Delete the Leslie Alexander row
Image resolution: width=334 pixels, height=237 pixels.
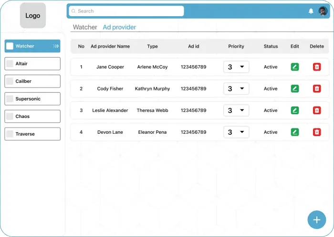(316, 110)
